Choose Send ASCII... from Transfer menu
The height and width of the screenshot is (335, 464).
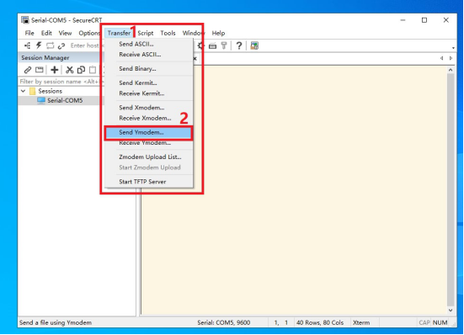coord(149,44)
